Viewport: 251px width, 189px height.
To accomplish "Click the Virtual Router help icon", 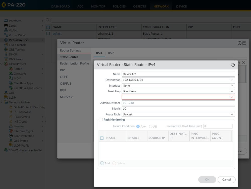I will [x=239, y=43].
